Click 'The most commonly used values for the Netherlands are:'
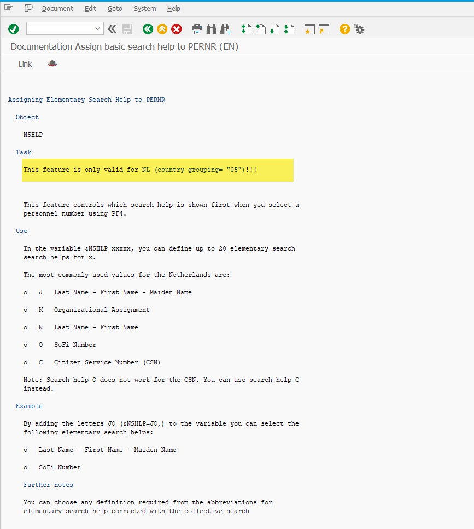The image size is (474, 529). 126,275
